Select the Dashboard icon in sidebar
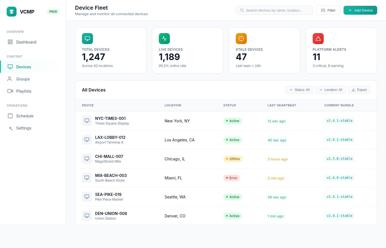This screenshot has height=248, width=386. pos(10,42)
